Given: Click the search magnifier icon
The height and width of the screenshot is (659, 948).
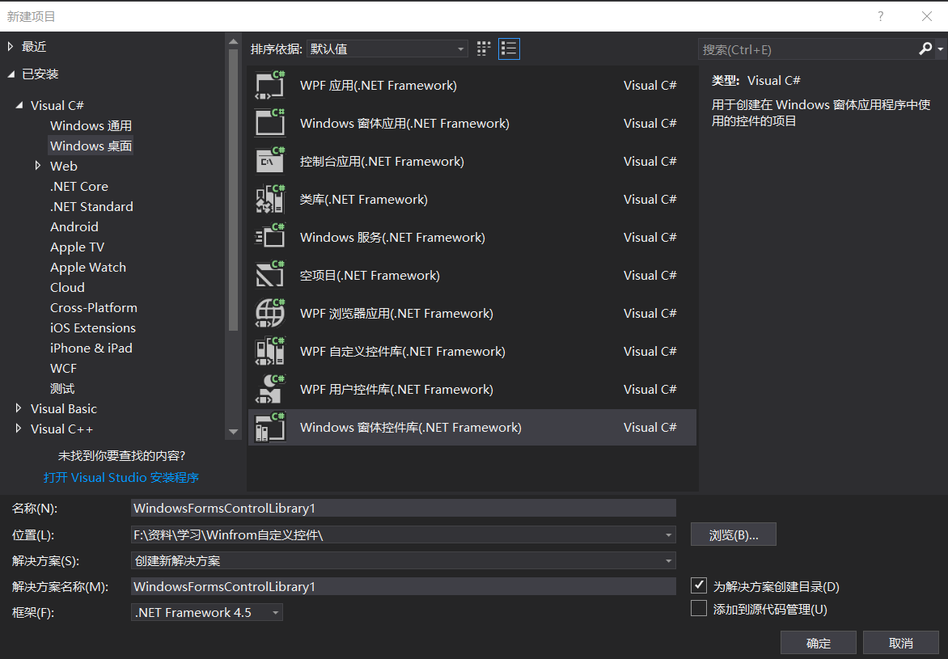Looking at the screenshot, I should coord(925,49).
